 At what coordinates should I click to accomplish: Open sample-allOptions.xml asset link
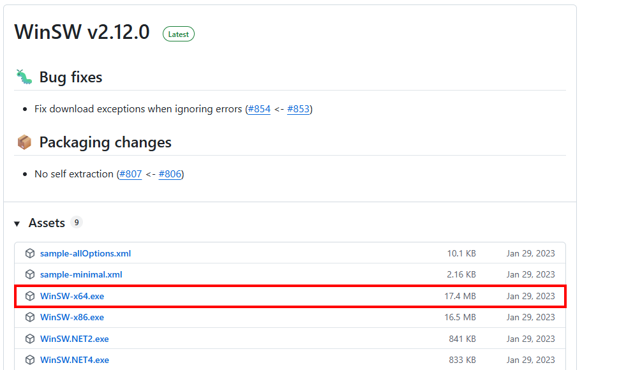(85, 253)
